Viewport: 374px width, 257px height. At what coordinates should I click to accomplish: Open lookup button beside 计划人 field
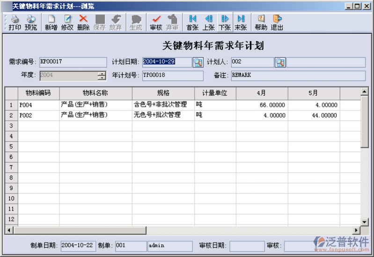click(x=280, y=62)
